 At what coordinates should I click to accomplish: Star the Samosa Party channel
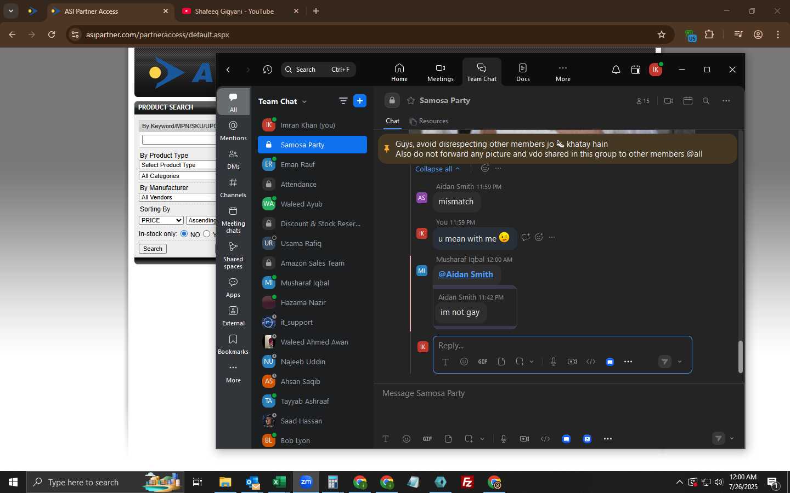pyautogui.click(x=410, y=101)
